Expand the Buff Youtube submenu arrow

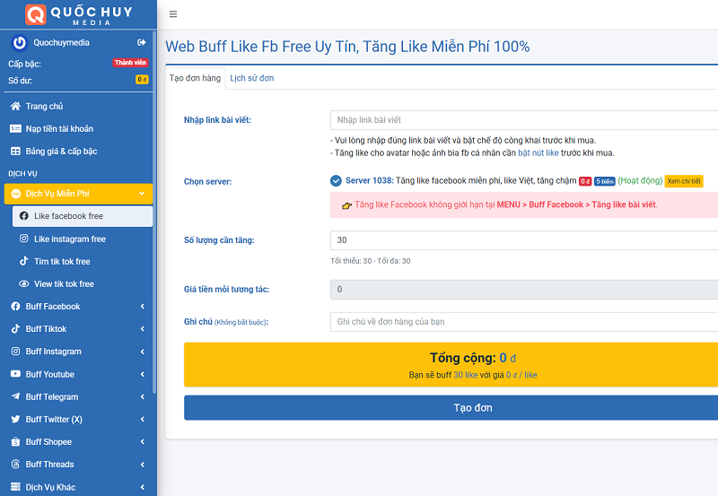click(x=143, y=374)
